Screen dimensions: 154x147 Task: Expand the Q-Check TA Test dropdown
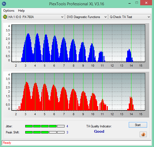coord(130,17)
